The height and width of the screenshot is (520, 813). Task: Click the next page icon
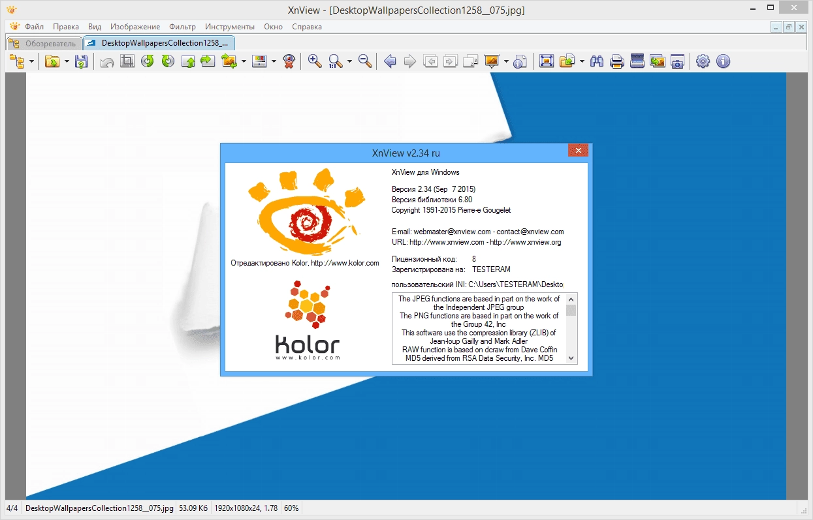coord(451,61)
